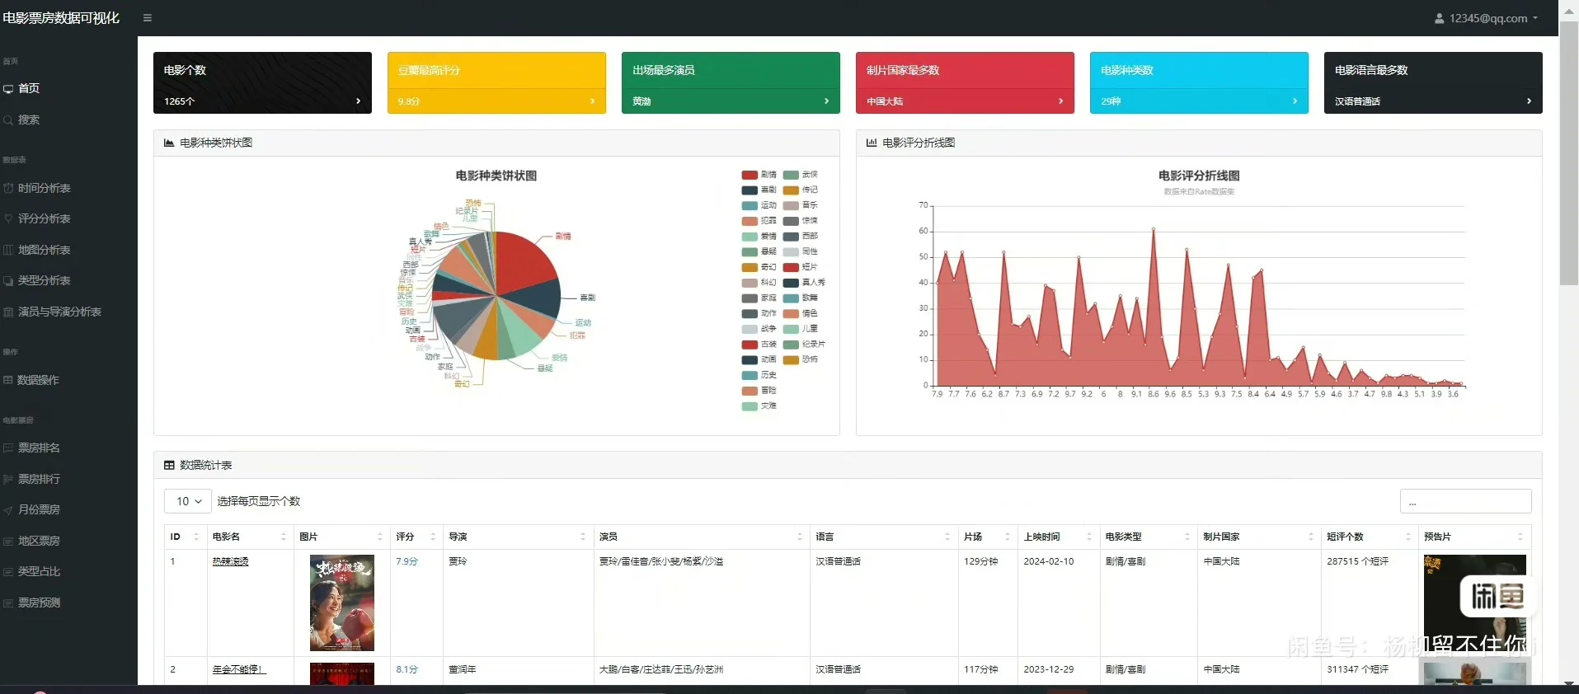
Task: Click the map icon for 地图分析表
Action: coord(8,250)
